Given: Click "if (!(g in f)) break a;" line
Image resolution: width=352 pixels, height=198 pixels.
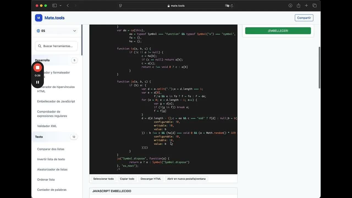Looking at the screenshot, I should click(172, 107).
